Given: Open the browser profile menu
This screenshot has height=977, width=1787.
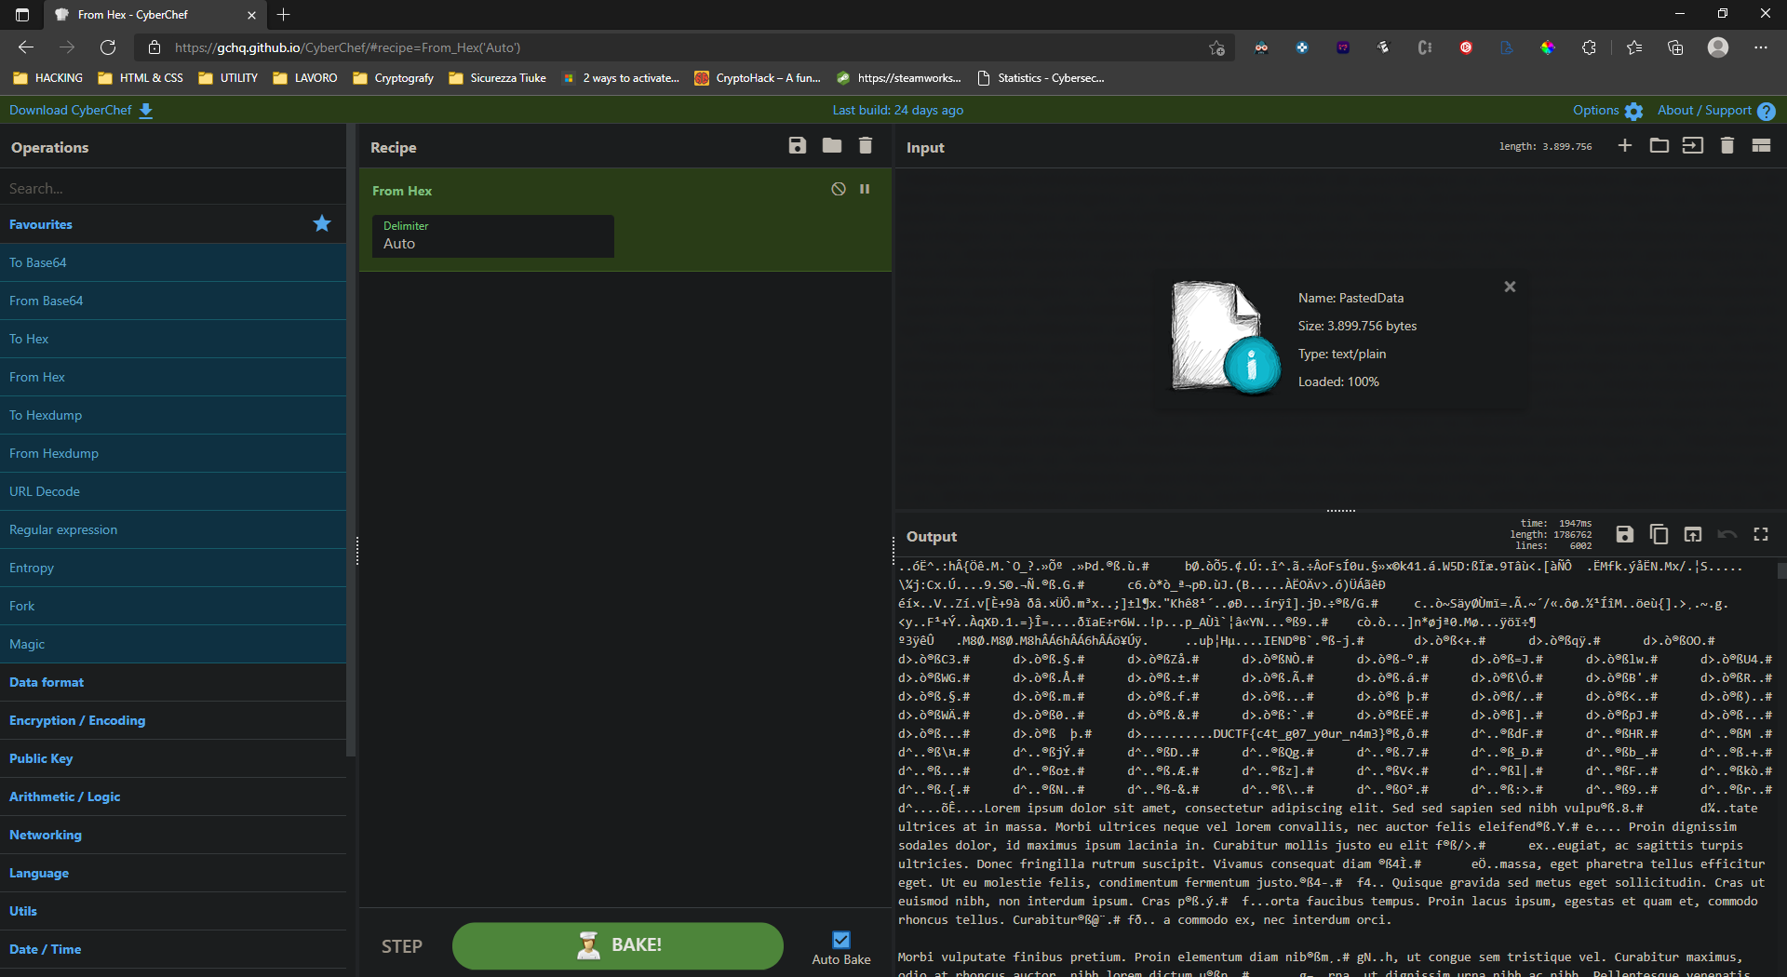Looking at the screenshot, I should (1718, 47).
